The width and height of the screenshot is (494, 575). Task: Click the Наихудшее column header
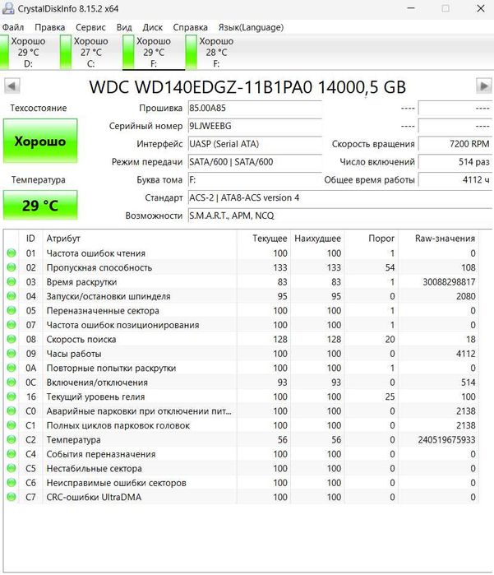(317, 239)
